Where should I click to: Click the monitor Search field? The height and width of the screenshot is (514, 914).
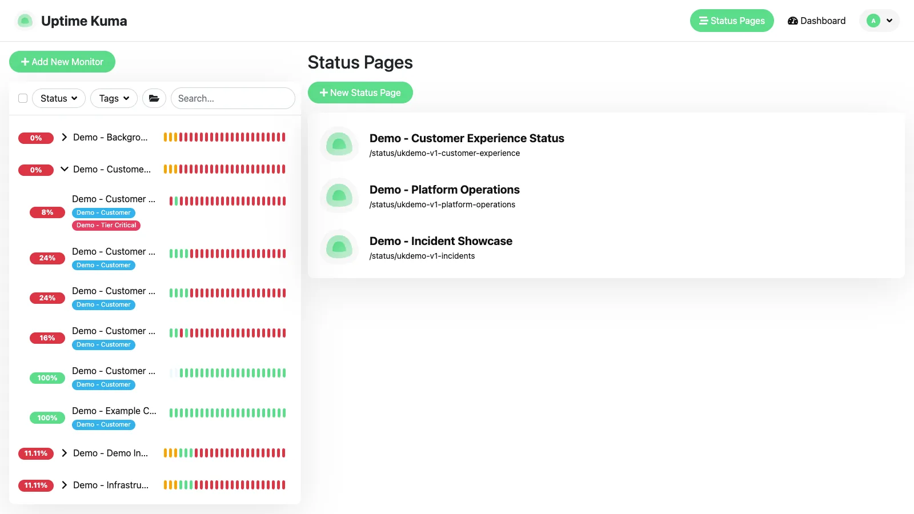click(x=233, y=98)
